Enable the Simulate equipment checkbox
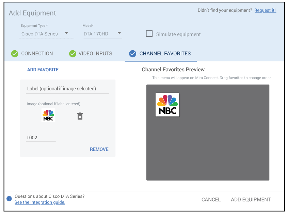The image size is (287, 213). (149, 34)
